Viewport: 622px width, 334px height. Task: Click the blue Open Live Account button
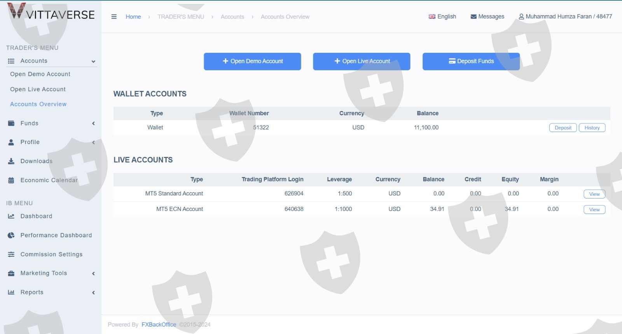[362, 61]
